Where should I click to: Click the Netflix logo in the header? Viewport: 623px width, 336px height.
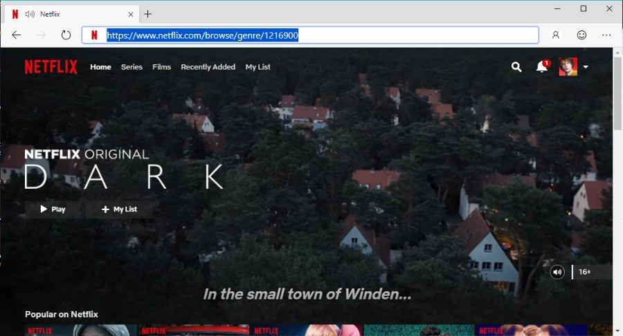[52, 67]
